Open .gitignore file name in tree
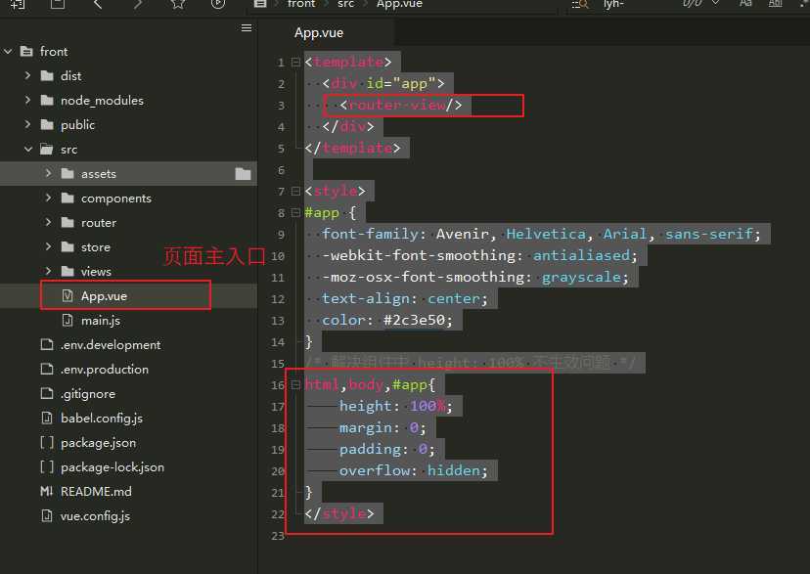This screenshot has width=810, height=574. coord(88,394)
